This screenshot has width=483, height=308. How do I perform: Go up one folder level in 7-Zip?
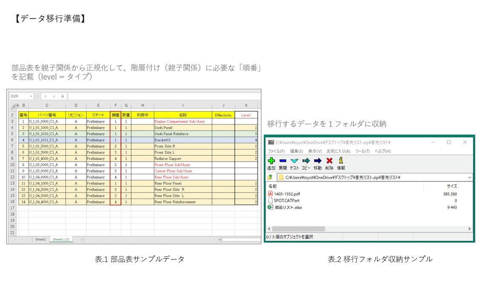click(270, 177)
